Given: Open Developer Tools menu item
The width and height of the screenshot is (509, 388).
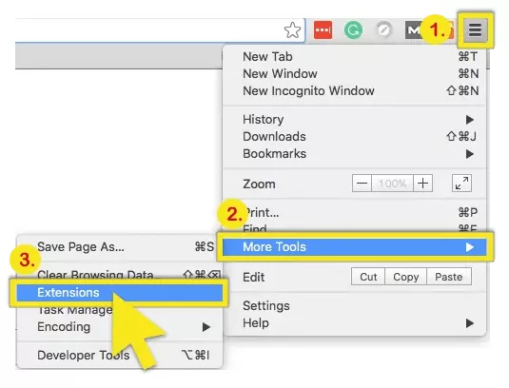Looking at the screenshot, I should pyautogui.click(x=120, y=356).
